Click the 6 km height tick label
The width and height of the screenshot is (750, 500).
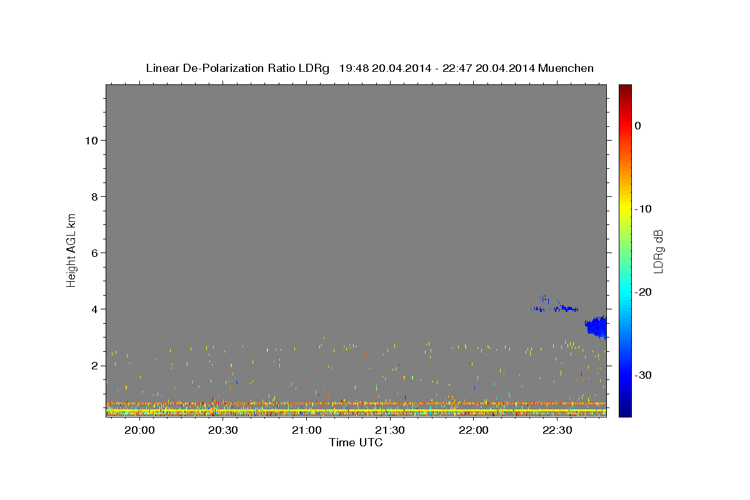tap(94, 252)
